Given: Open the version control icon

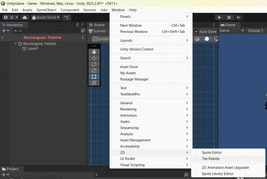Looking at the screenshot, I should pos(66,17).
